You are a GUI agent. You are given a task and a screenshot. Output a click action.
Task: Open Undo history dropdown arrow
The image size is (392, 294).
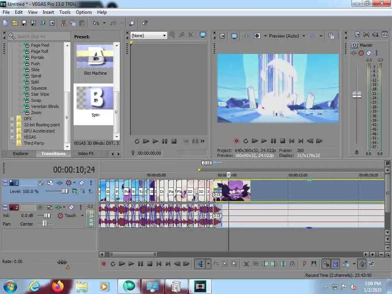[104, 23]
